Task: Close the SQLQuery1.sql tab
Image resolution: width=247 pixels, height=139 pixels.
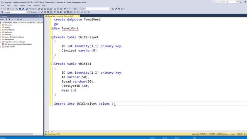Action: 78,16
